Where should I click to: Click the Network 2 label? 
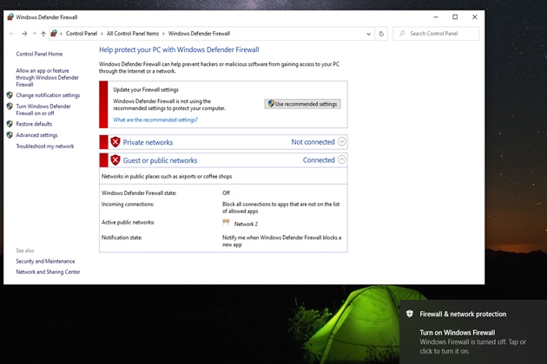click(246, 224)
